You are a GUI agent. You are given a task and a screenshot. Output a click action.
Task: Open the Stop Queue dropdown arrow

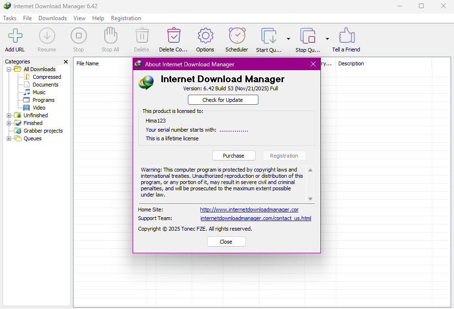click(x=327, y=39)
